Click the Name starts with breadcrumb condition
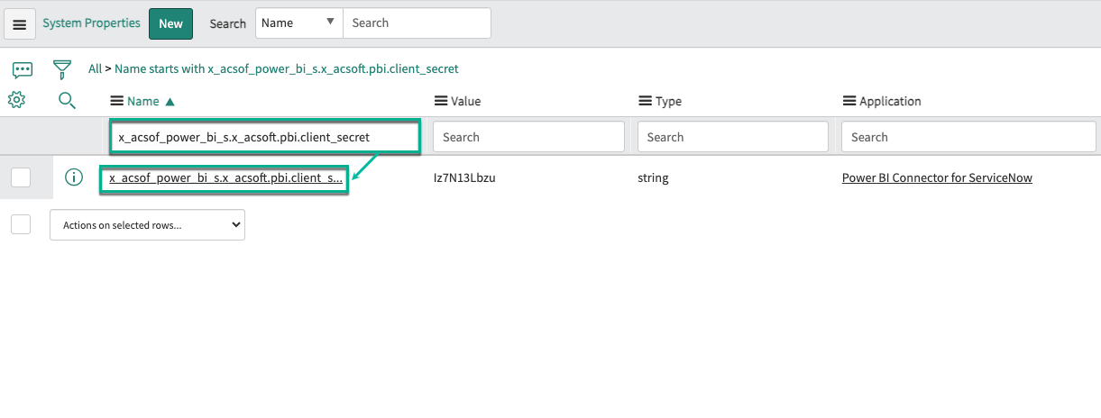Screen dimensions: 1101x418 click(286, 68)
